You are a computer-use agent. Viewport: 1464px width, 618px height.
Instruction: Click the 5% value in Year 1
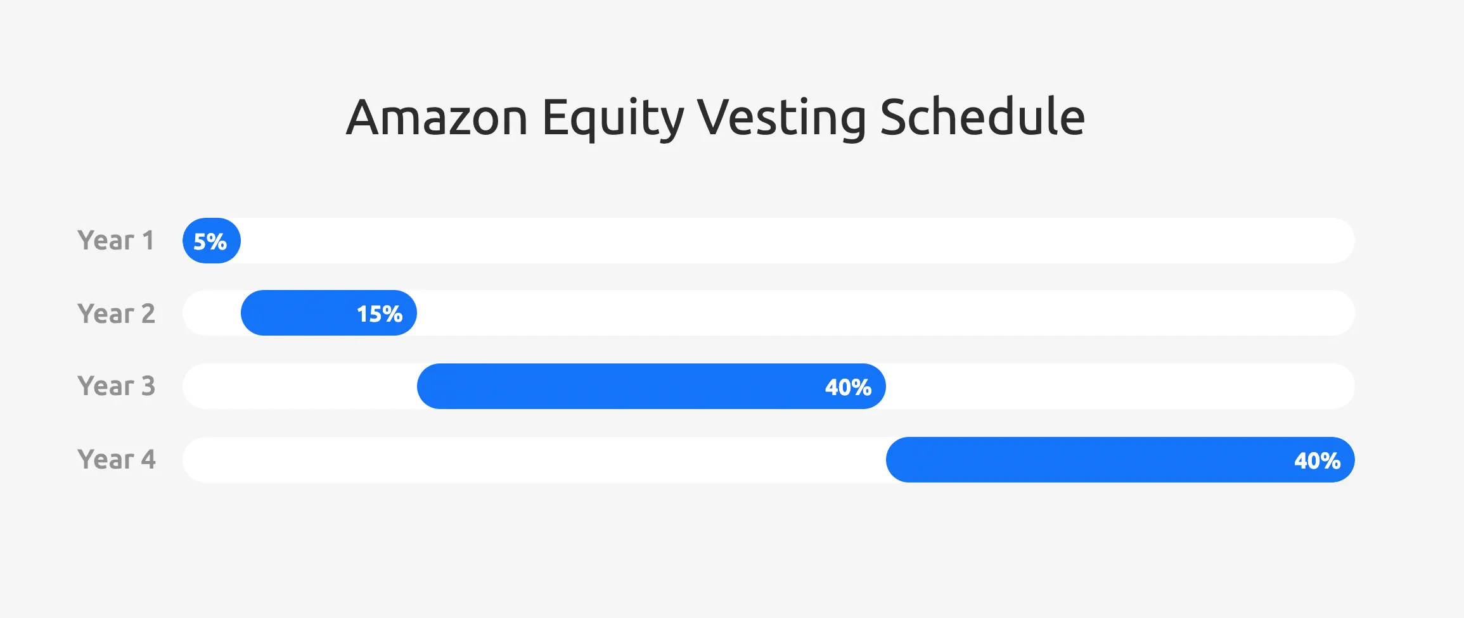(x=210, y=241)
